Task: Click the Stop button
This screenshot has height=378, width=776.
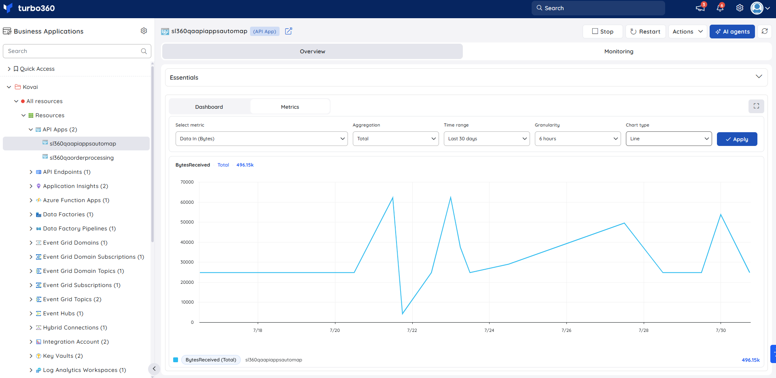Action: [602, 32]
